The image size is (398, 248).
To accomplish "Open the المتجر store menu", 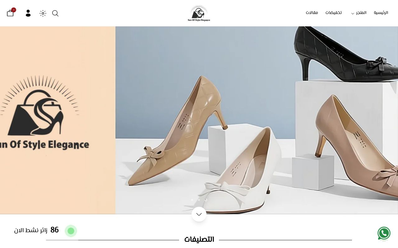I will pos(361,13).
